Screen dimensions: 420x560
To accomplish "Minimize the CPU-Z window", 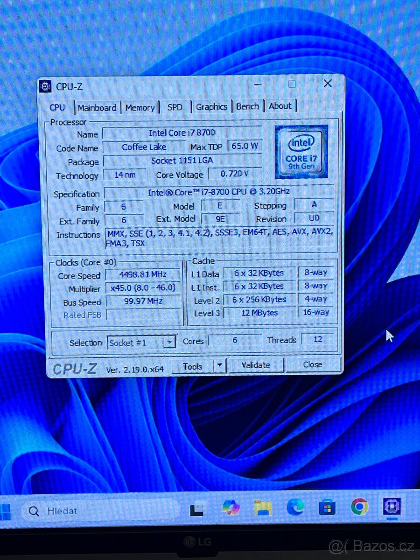I will [x=258, y=84].
